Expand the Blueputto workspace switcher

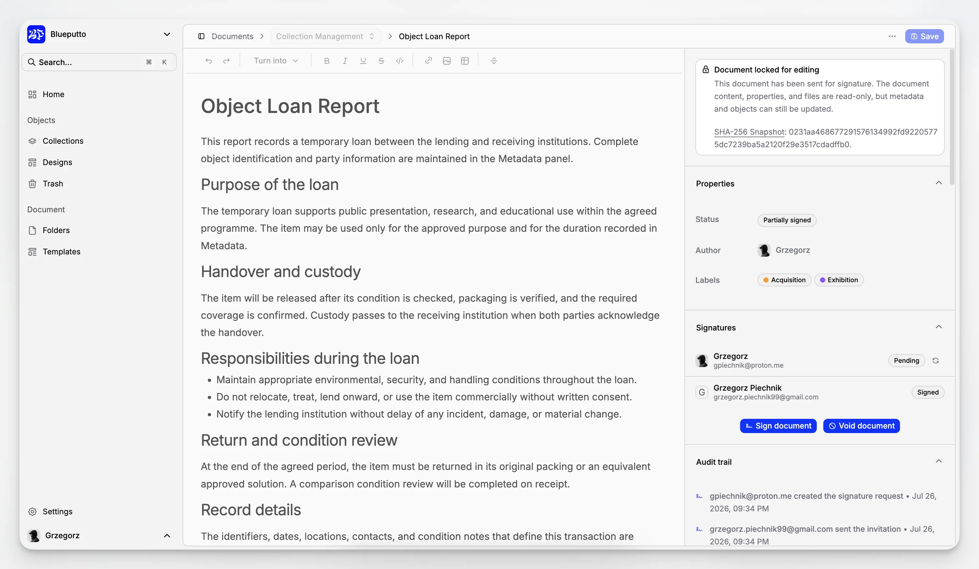click(x=167, y=34)
